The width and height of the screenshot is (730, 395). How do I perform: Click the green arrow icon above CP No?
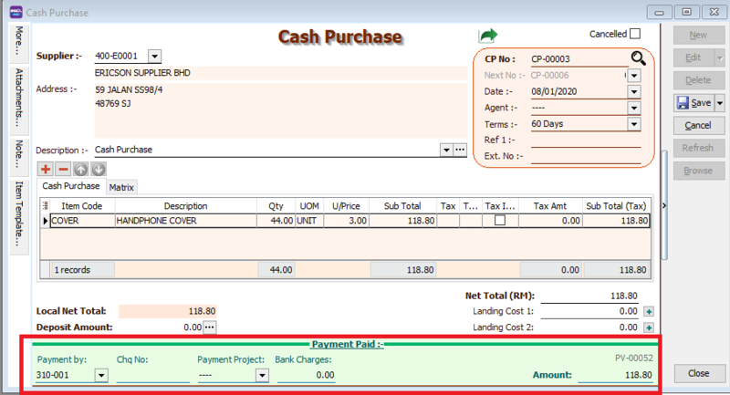(488, 35)
